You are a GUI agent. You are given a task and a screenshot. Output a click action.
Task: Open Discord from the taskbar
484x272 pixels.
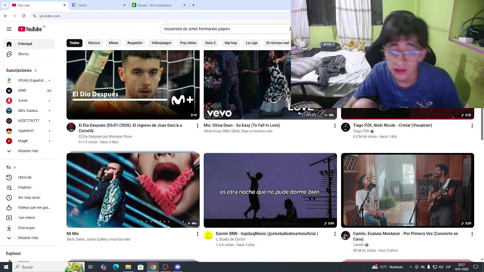[x=178, y=267]
